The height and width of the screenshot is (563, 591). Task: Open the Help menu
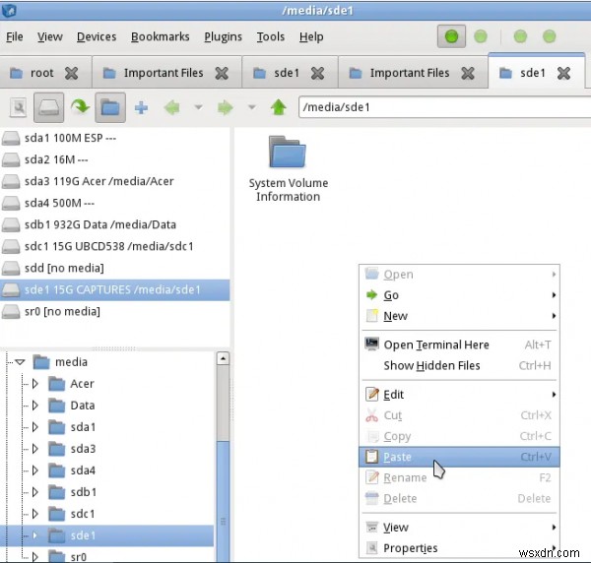[311, 36]
